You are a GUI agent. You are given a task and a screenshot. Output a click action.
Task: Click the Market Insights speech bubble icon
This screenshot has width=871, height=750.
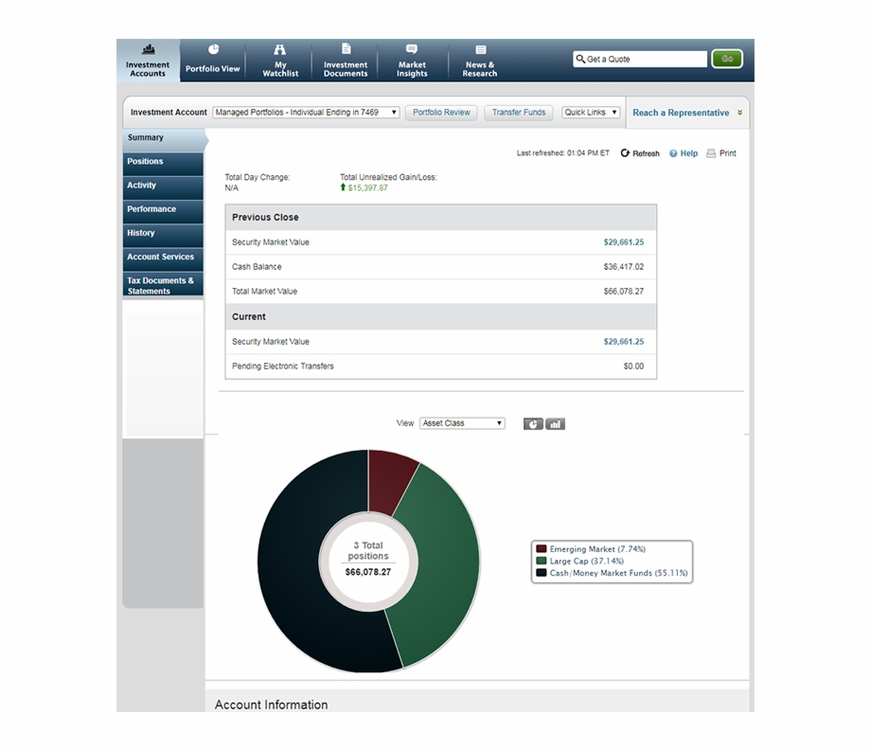pos(412,49)
